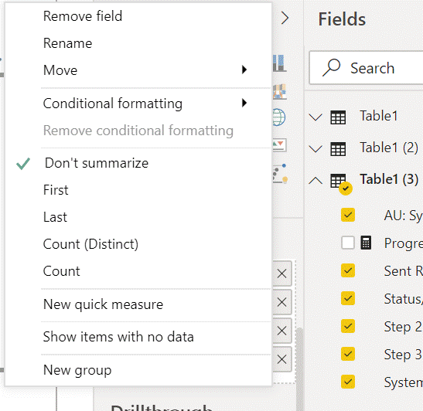Open the Move submenu
This screenshot has height=411, width=423.
click(x=60, y=70)
